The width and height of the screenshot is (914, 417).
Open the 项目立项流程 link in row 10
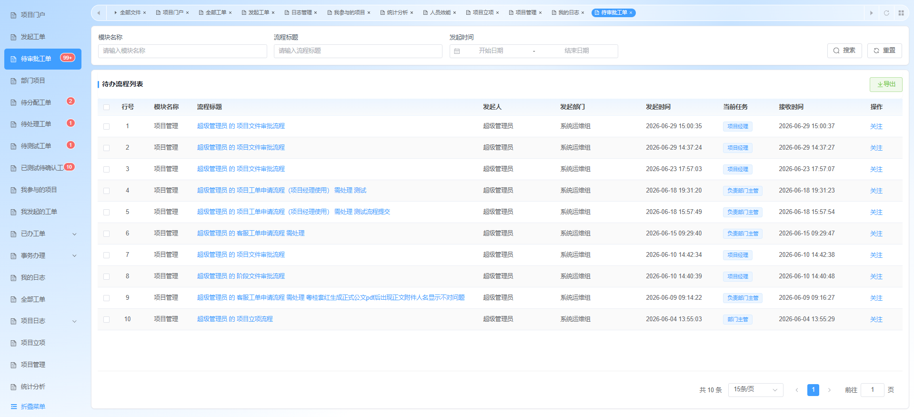235,319
